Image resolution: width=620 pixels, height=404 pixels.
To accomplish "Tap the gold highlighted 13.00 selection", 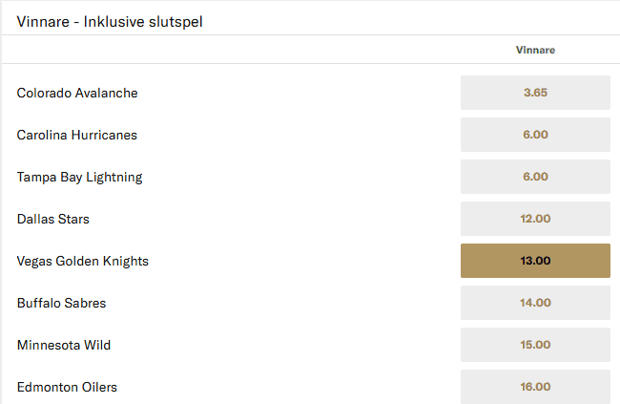I will pos(535,261).
